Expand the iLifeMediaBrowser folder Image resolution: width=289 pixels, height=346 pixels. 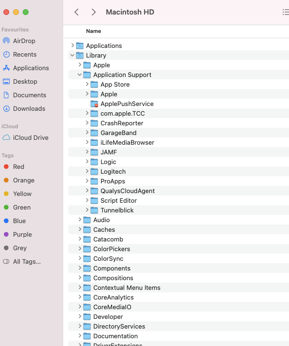87,142
